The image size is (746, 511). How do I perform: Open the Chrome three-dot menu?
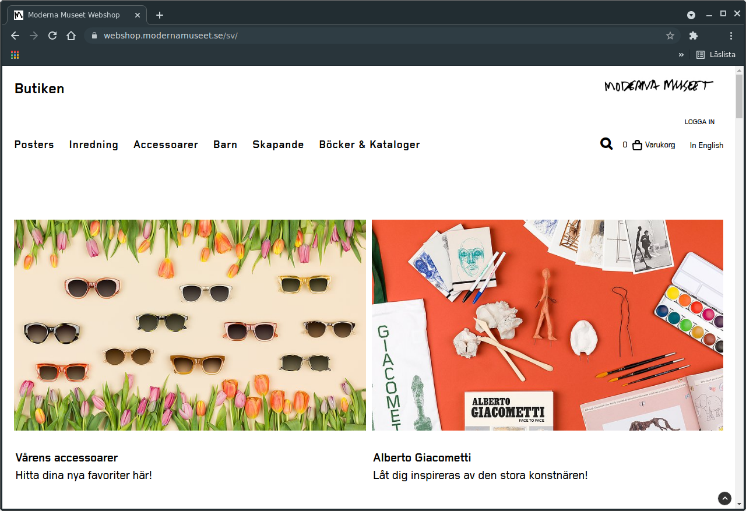(x=731, y=36)
